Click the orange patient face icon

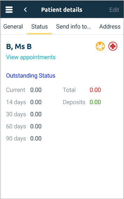pyautogui.click(x=100, y=46)
